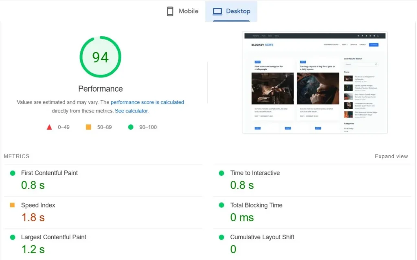The image size is (417, 260).
Task: Click the METRICS section heading
Action: [16, 156]
